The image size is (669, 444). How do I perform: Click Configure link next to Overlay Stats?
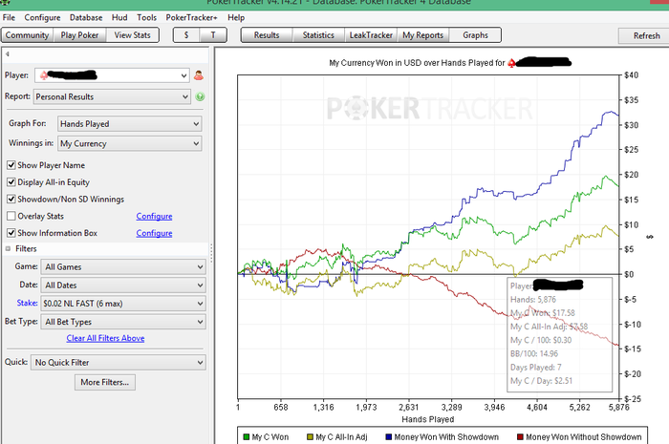154,217
